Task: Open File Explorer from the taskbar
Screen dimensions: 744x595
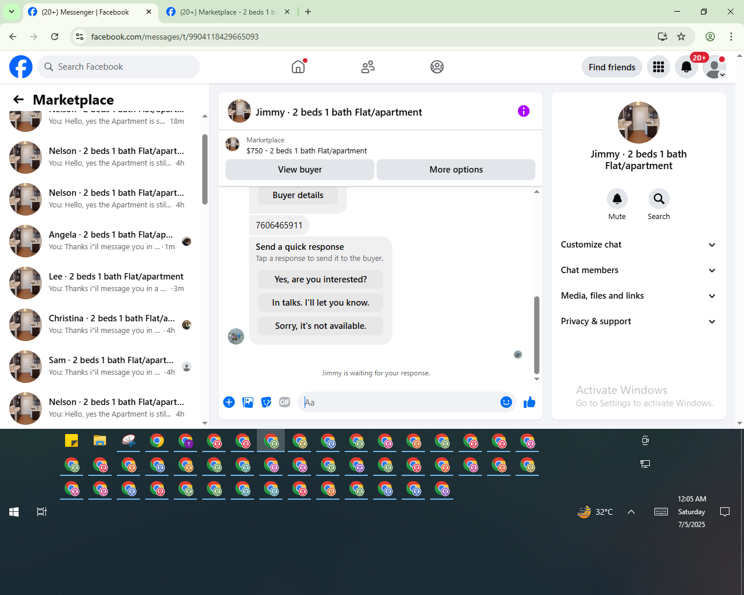Action: click(100, 441)
